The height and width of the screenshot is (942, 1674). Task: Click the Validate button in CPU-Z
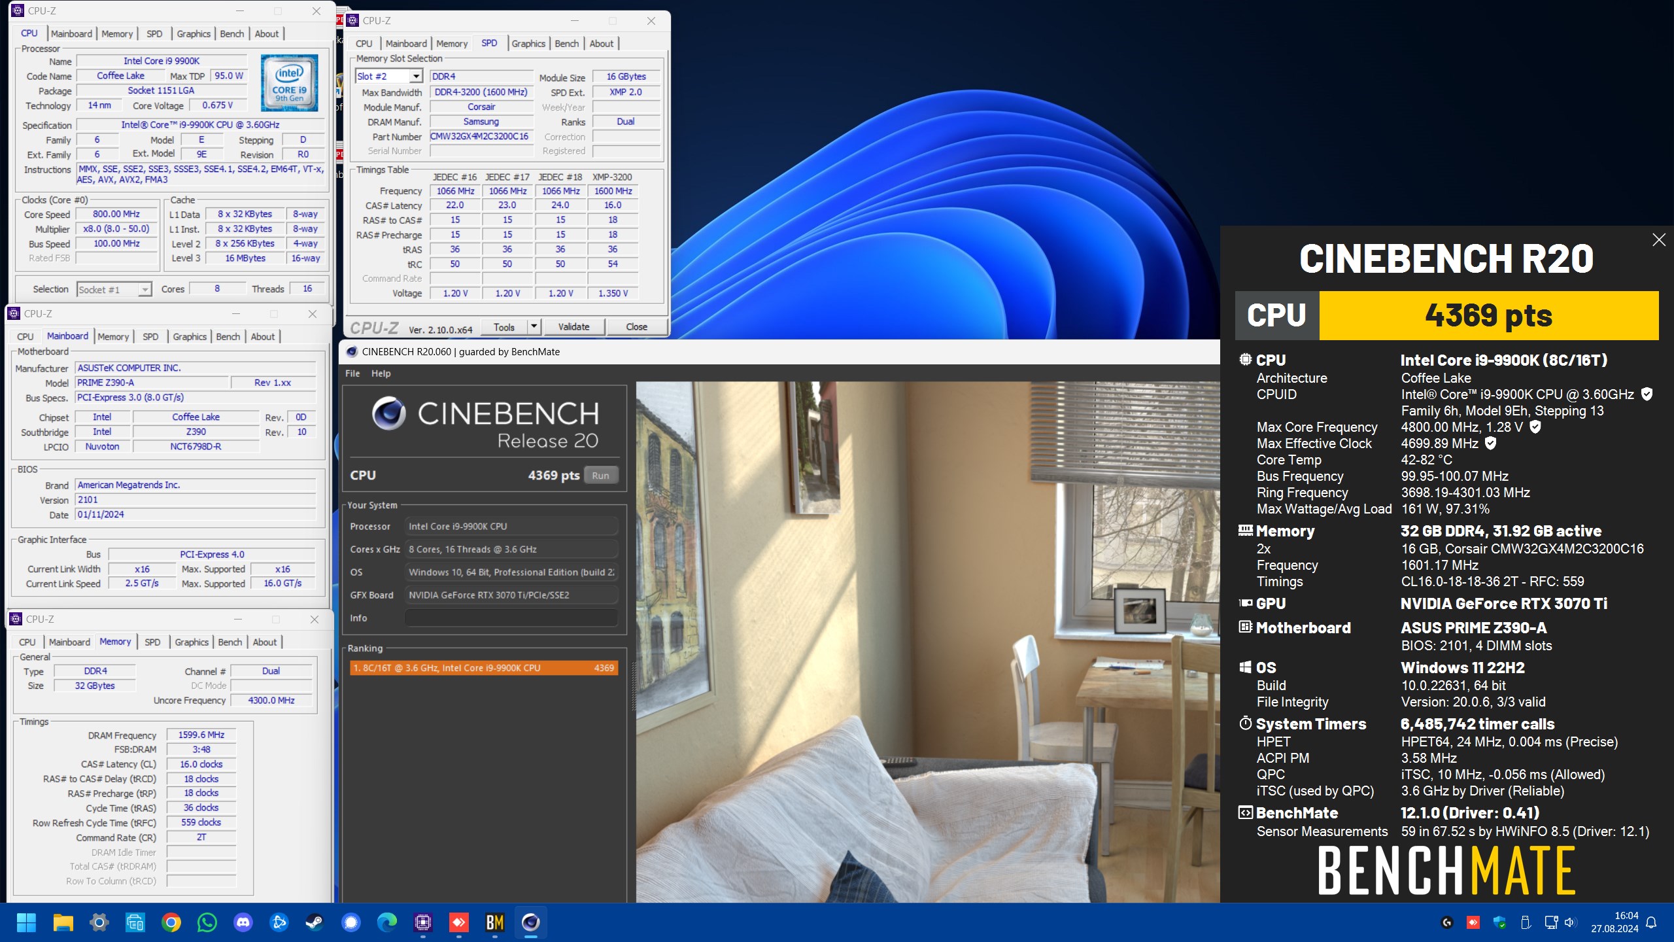(573, 326)
